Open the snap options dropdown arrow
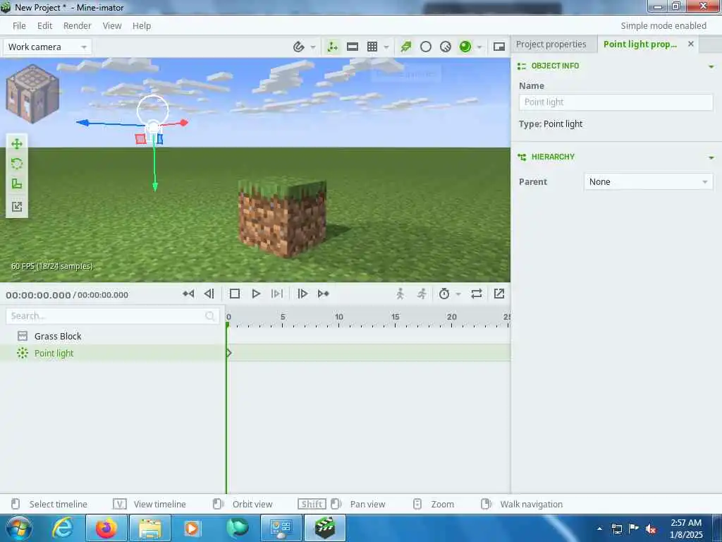This screenshot has width=722, height=542. coord(313,47)
